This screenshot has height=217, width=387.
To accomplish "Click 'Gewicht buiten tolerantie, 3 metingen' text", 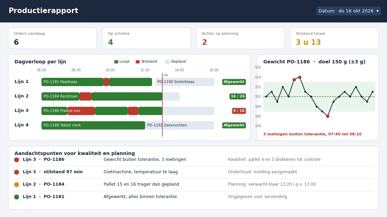I will pyautogui.click(x=145, y=159).
